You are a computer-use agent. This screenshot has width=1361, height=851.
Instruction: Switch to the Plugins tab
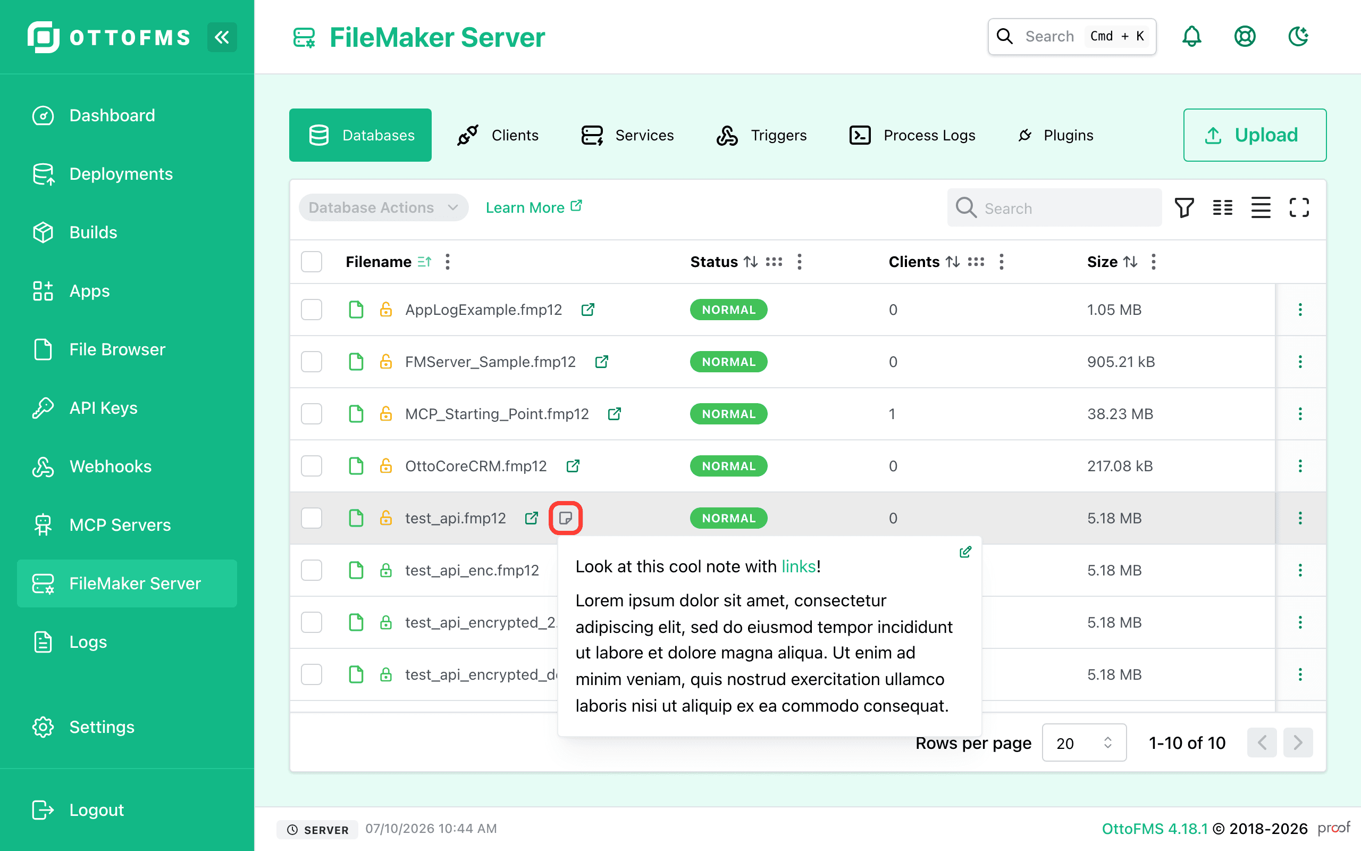pyautogui.click(x=1056, y=135)
